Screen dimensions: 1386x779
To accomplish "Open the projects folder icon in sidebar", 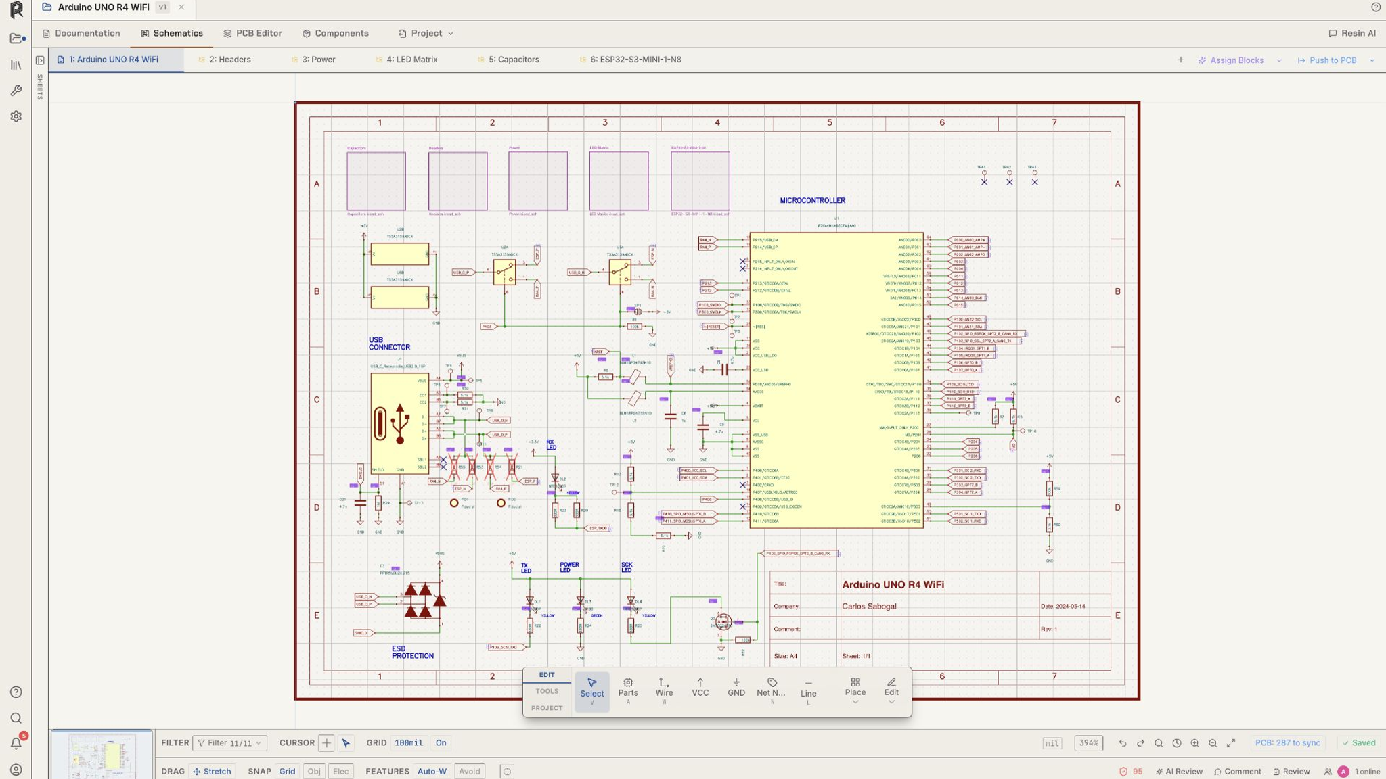I will click(16, 39).
